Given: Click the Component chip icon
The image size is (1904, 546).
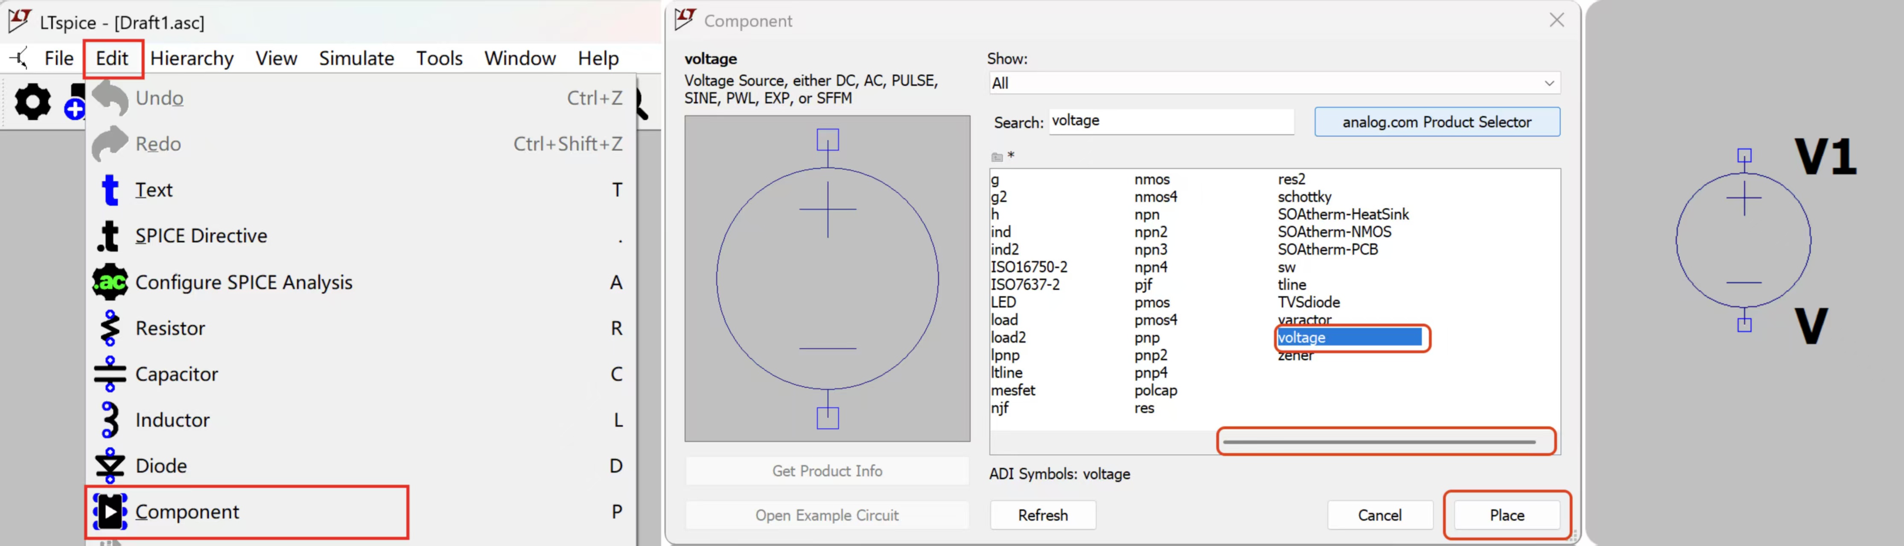Looking at the screenshot, I should pyautogui.click(x=110, y=511).
